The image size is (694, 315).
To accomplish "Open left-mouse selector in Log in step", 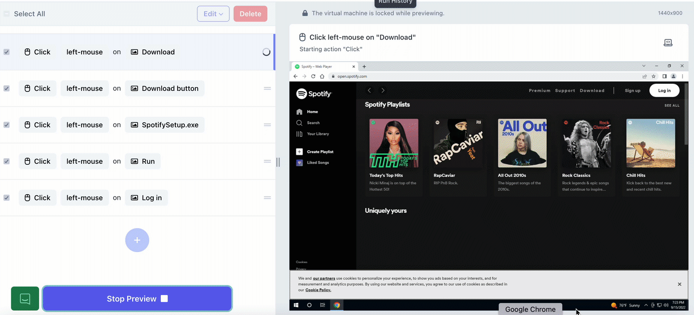I will 85,198.
